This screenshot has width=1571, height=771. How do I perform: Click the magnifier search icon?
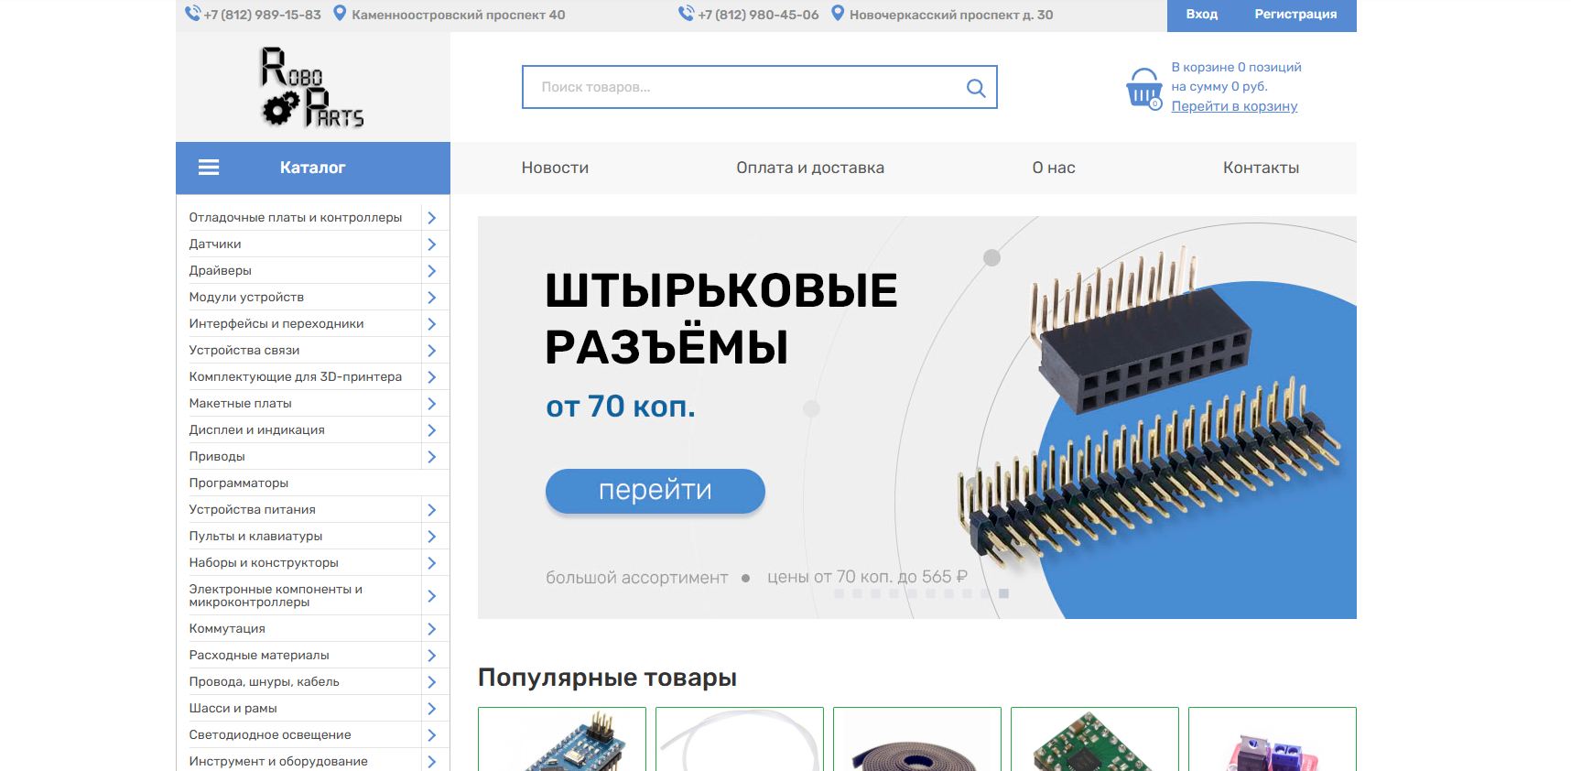click(x=976, y=88)
